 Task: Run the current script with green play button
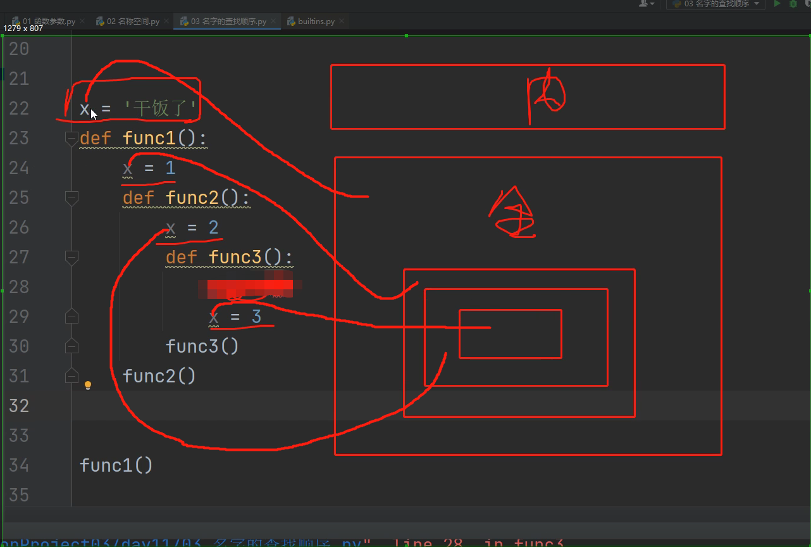(777, 4)
